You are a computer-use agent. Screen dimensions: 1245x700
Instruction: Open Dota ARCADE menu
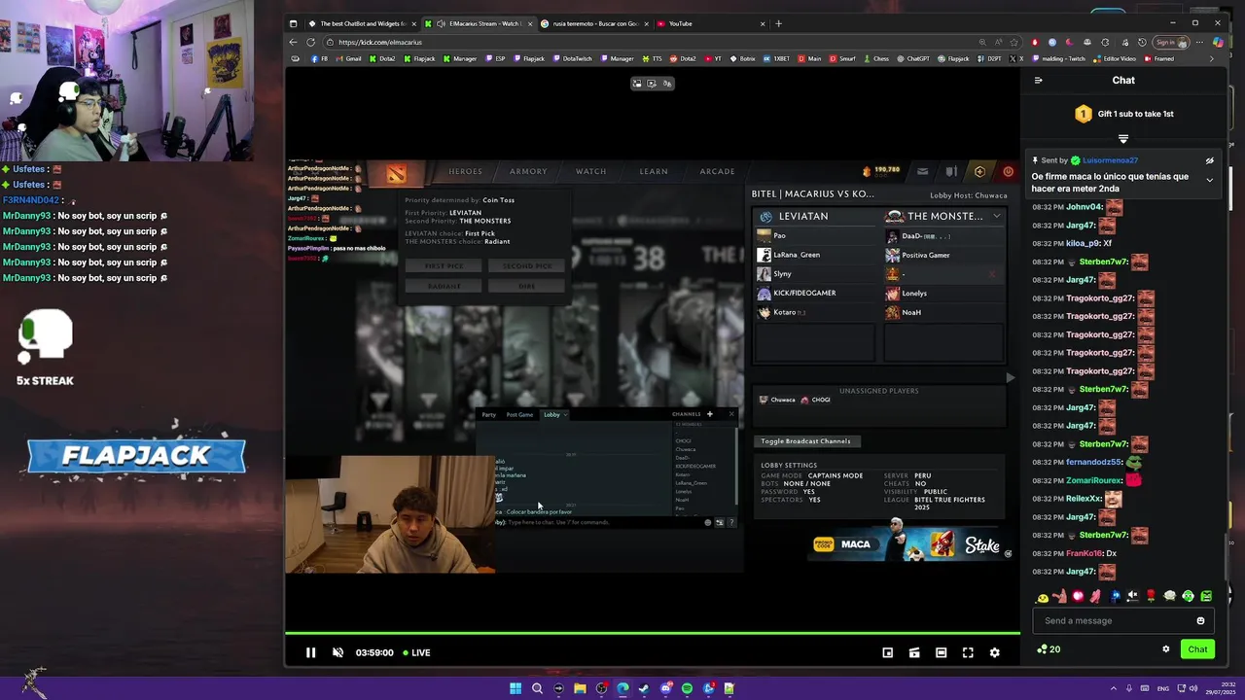(717, 171)
